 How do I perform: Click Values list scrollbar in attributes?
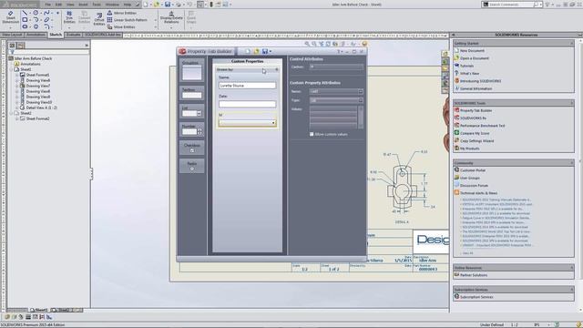361,118
